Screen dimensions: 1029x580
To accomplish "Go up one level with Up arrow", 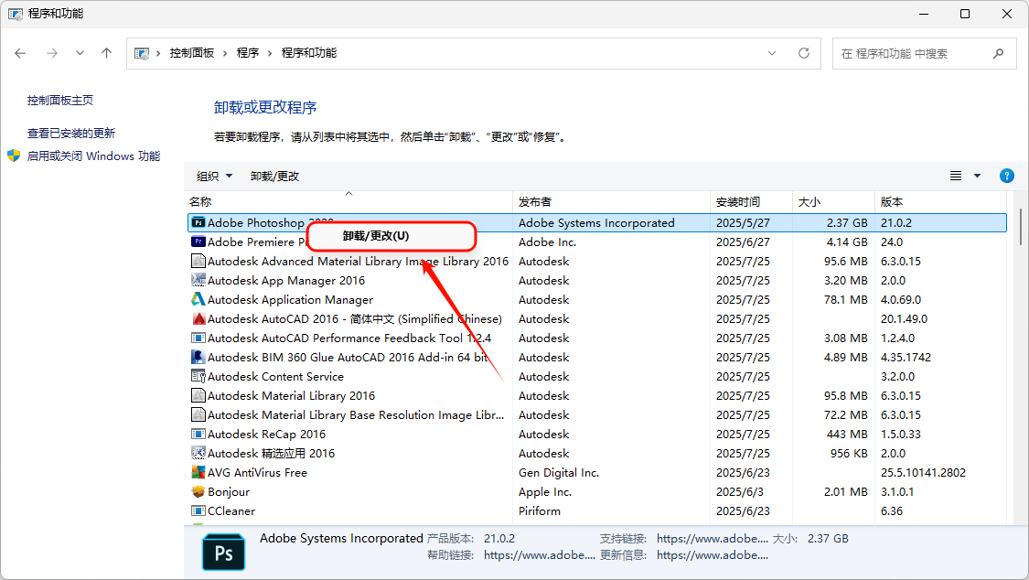I will tap(106, 53).
